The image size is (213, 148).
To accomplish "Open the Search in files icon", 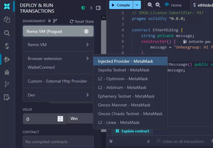I will (7, 33).
